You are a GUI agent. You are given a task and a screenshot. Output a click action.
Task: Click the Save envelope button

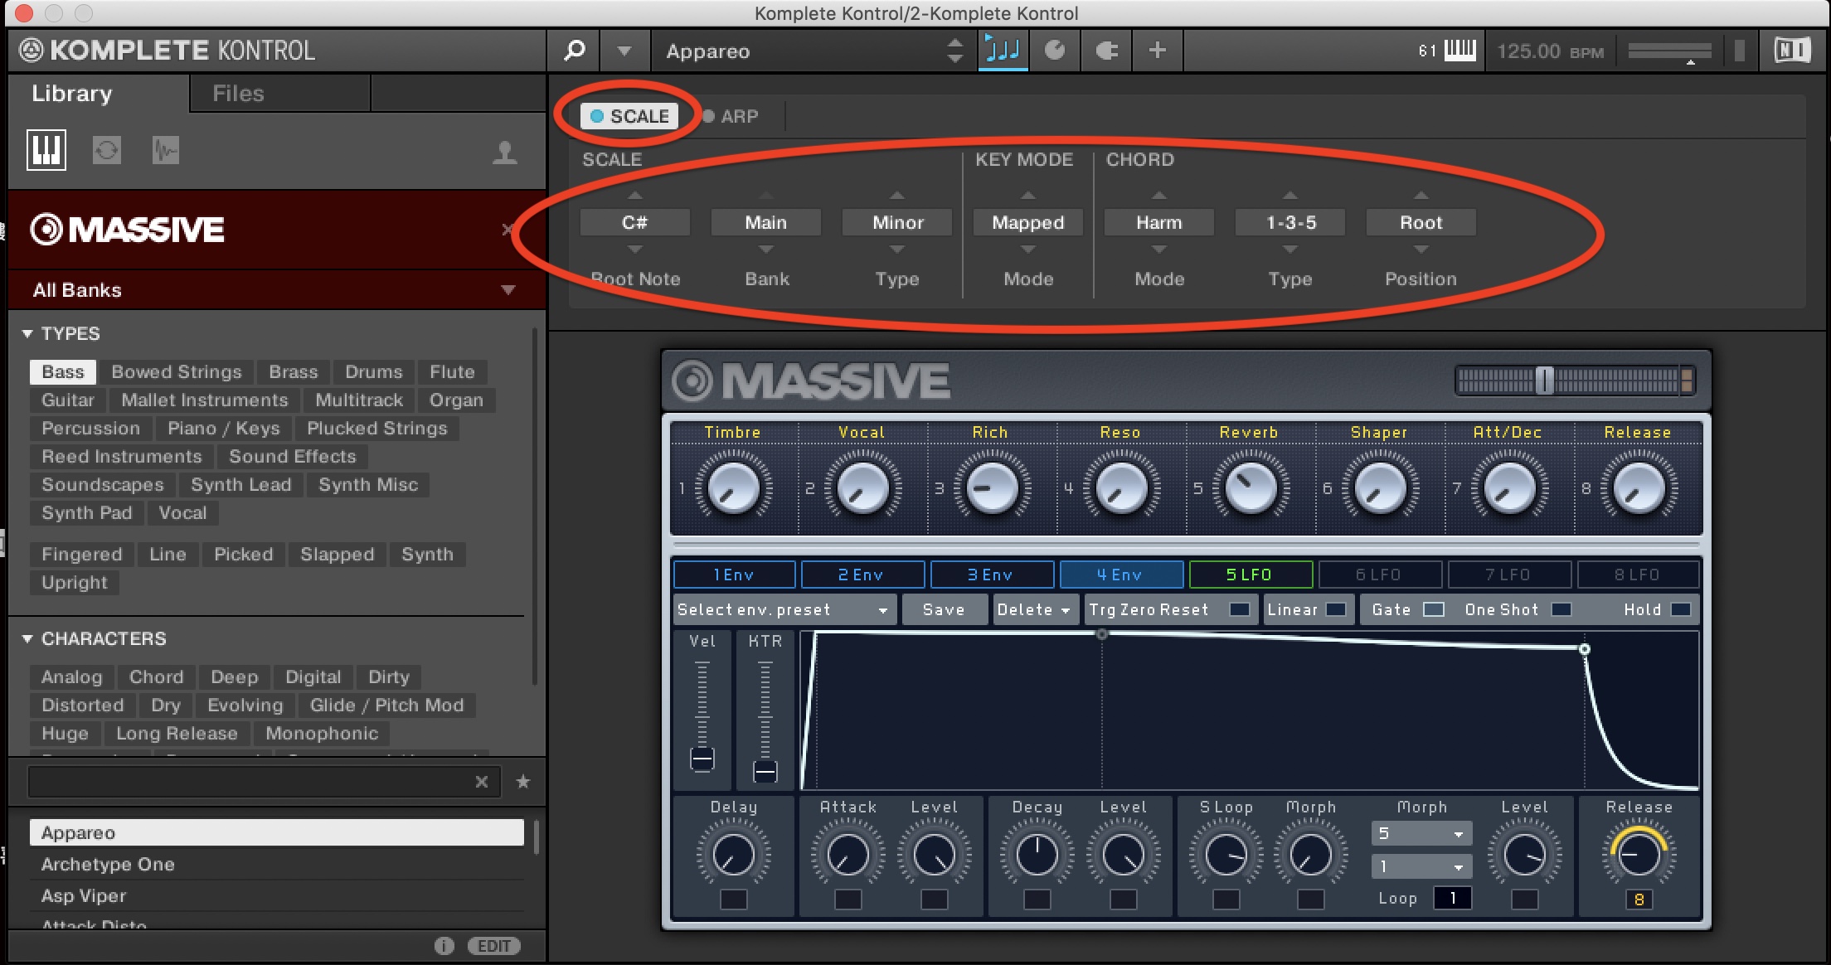coord(944,609)
